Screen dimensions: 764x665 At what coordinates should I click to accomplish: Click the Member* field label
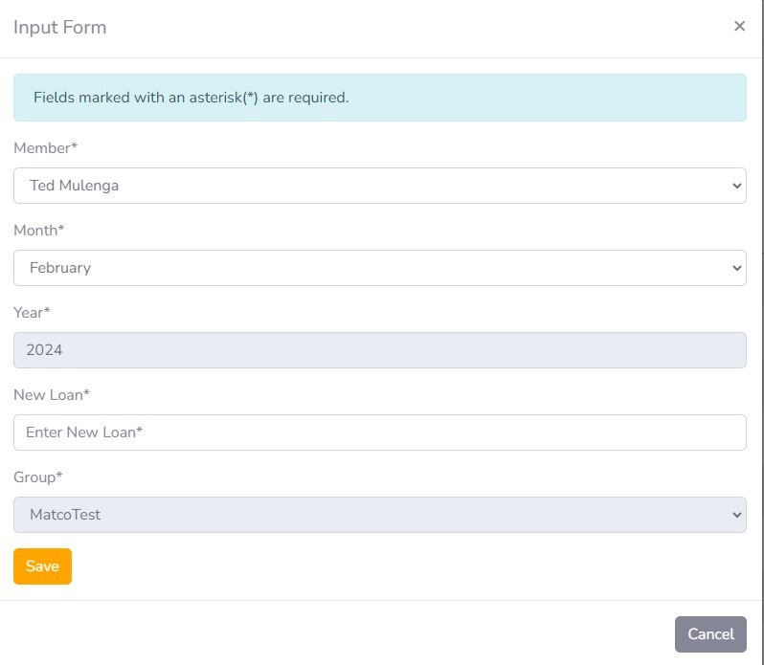click(45, 148)
